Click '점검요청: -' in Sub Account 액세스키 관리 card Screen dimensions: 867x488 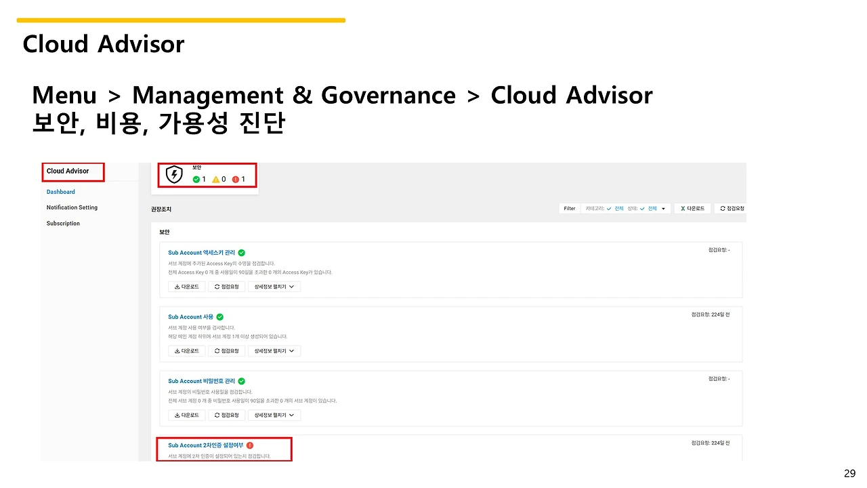(719, 250)
